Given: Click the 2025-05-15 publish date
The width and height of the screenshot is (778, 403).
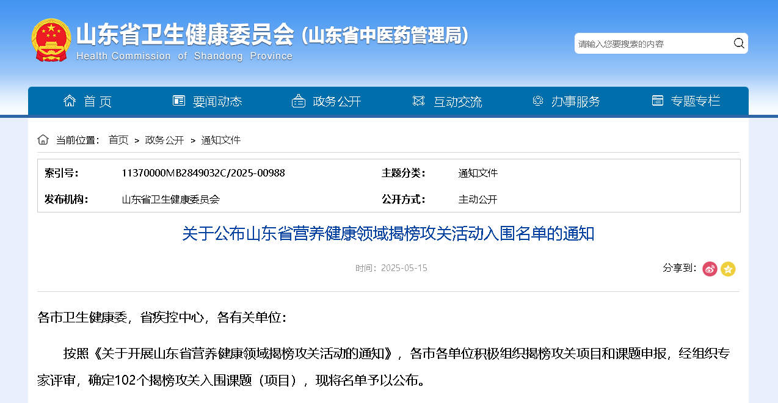Looking at the screenshot, I should point(404,268).
